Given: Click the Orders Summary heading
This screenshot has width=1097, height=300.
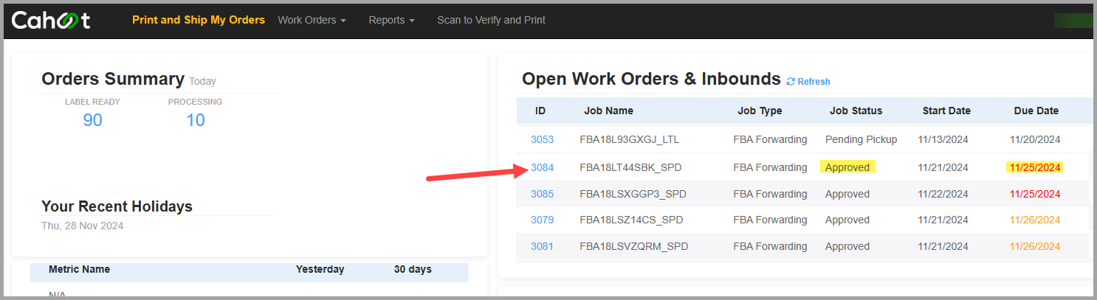Looking at the screenshot, I should [113, 79].
